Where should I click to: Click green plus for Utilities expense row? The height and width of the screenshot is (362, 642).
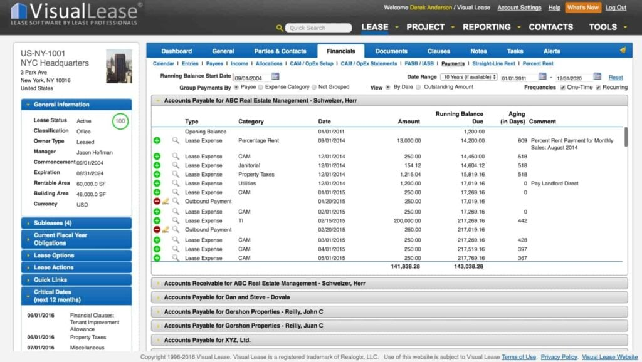click(x=157, y=184)
